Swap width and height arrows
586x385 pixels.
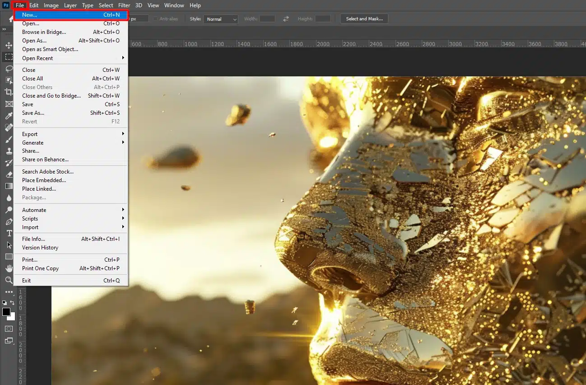pos(286,19)
